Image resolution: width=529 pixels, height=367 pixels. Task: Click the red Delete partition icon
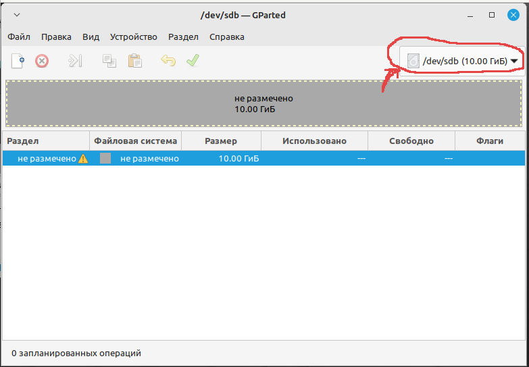[42, 62]
